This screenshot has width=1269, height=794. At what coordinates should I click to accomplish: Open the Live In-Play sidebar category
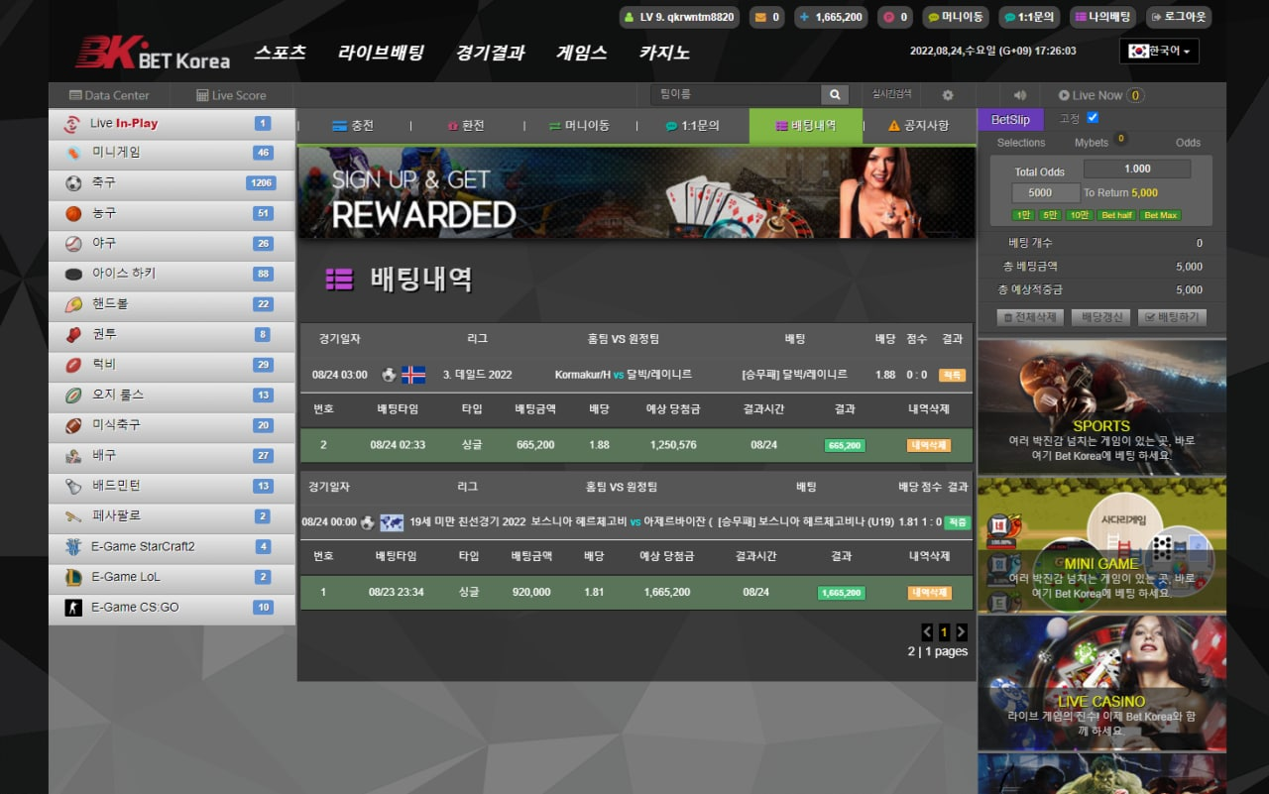pos(172,124)
